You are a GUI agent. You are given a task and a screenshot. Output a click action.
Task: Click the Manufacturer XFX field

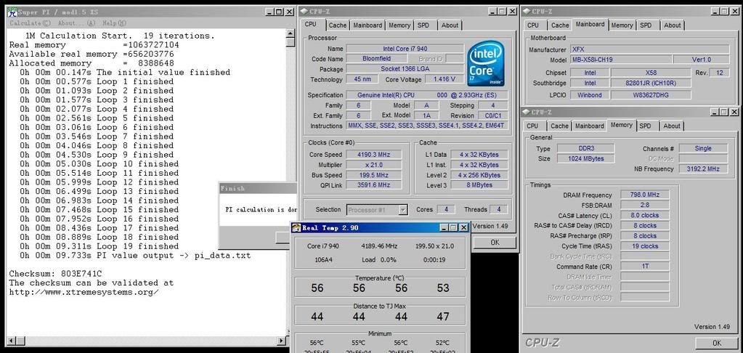tap(649, 49)
